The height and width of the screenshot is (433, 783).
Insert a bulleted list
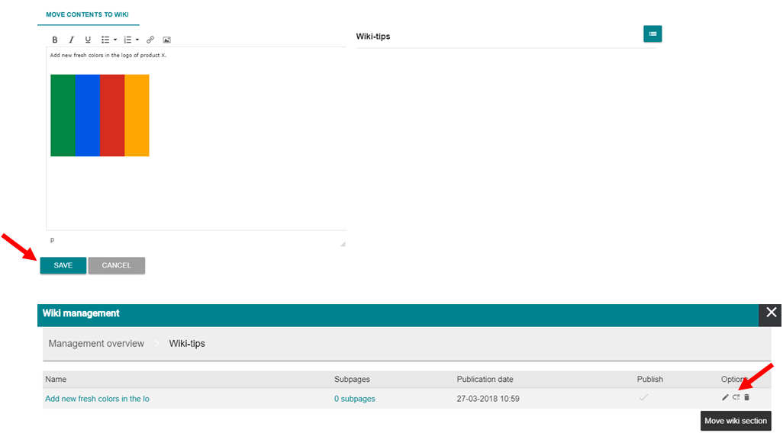click(x=105, y=40)
